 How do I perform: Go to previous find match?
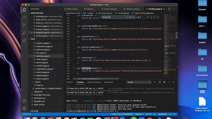[x=148, y=17]
